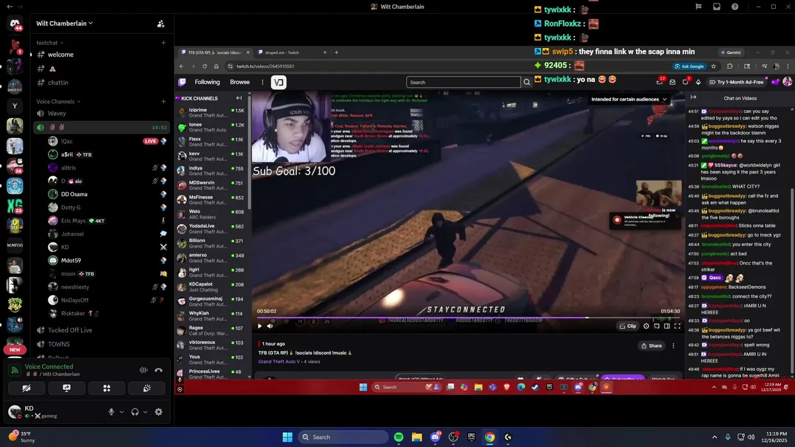Toggle Twitch video theater mode
The height and width of the screenshot is (447, 795).
coord(667,326)
